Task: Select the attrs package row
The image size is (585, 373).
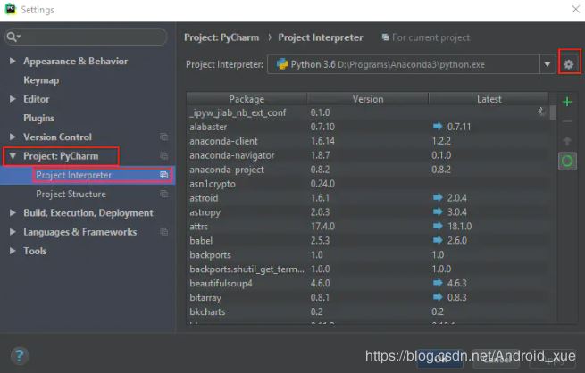Action: click(368, 226)
